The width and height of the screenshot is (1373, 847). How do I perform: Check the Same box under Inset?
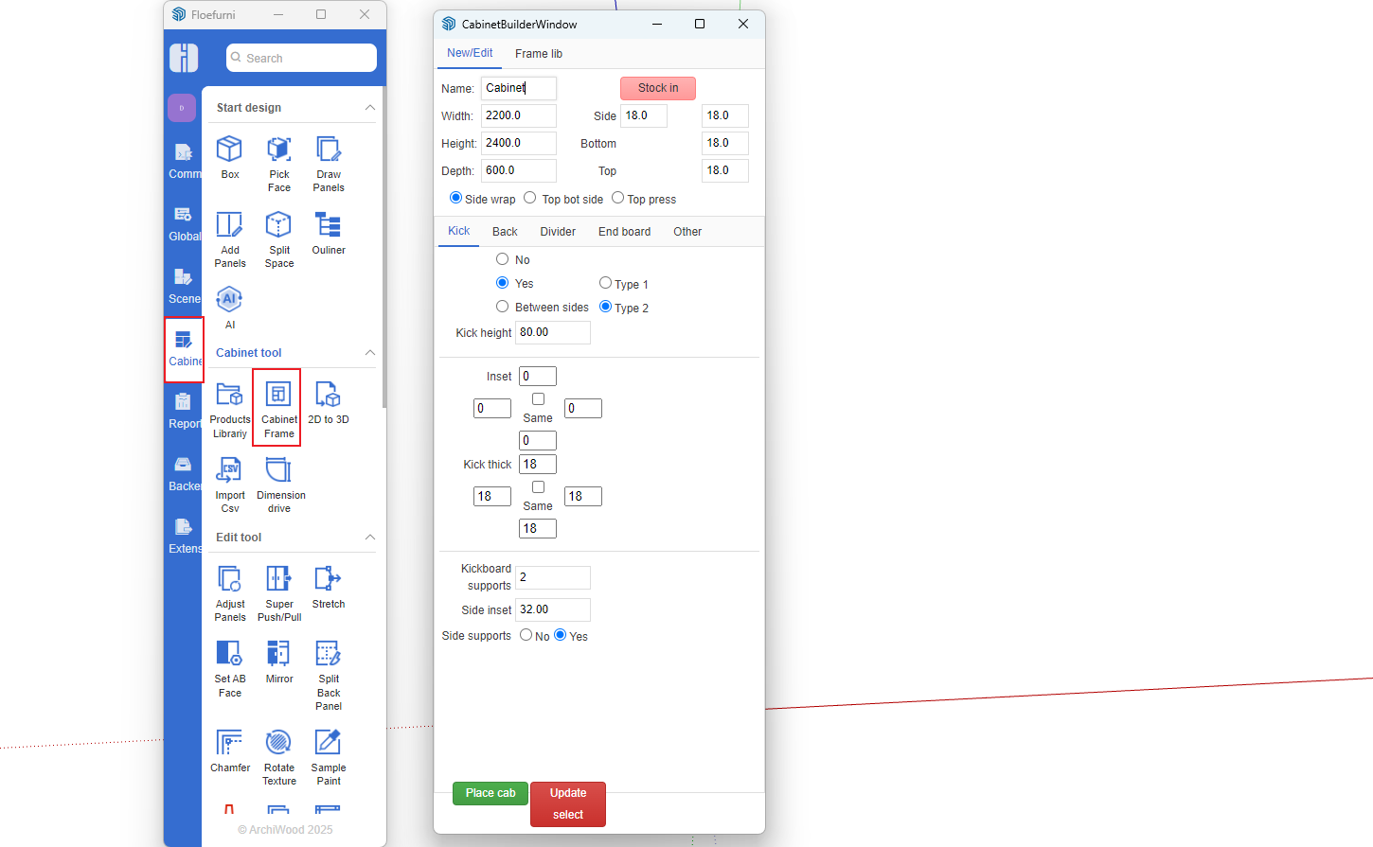coord(538,399)
